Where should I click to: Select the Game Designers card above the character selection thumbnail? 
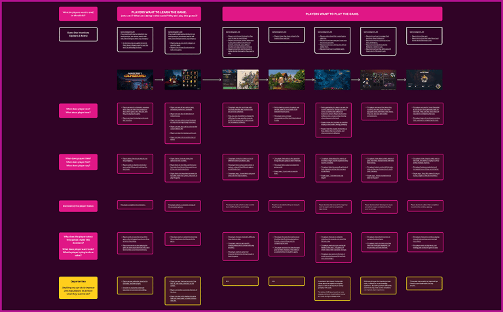point(183,41)
